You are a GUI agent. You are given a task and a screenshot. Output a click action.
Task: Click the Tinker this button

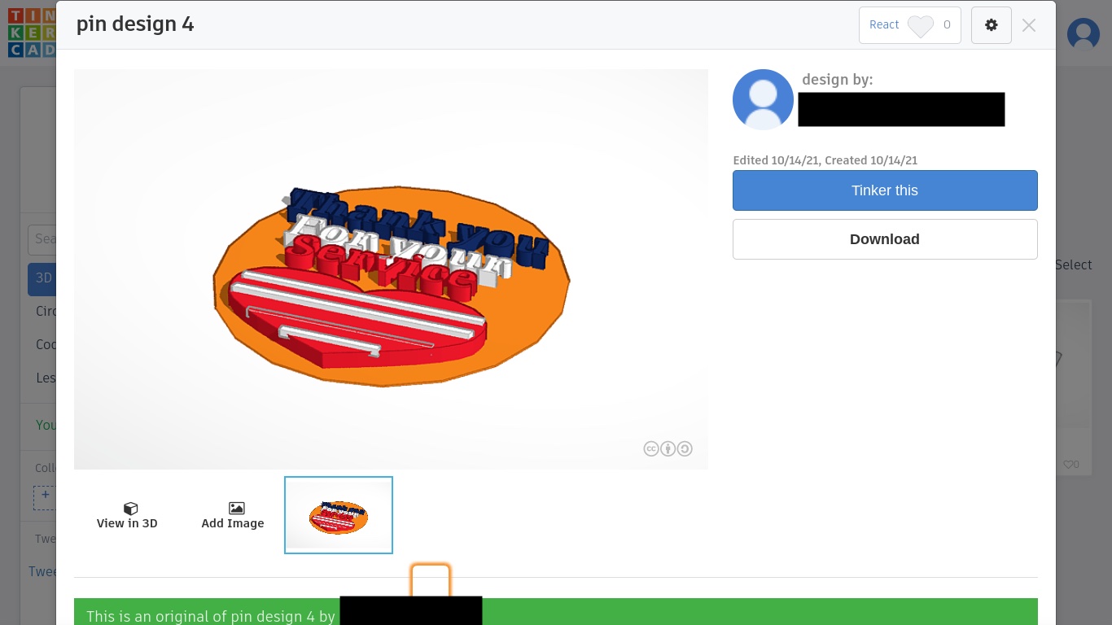(885, 190)
